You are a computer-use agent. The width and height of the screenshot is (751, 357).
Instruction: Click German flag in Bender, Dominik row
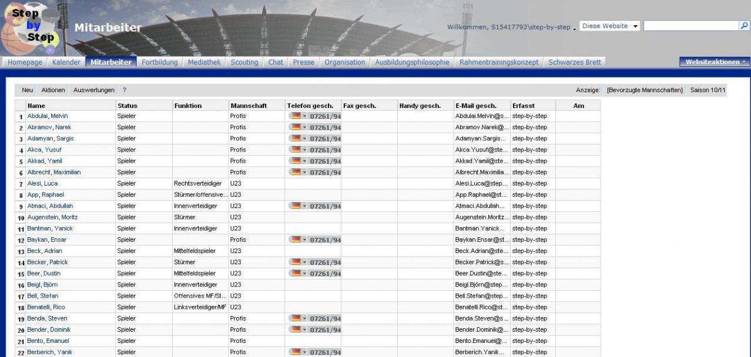(x=295, y=329)
